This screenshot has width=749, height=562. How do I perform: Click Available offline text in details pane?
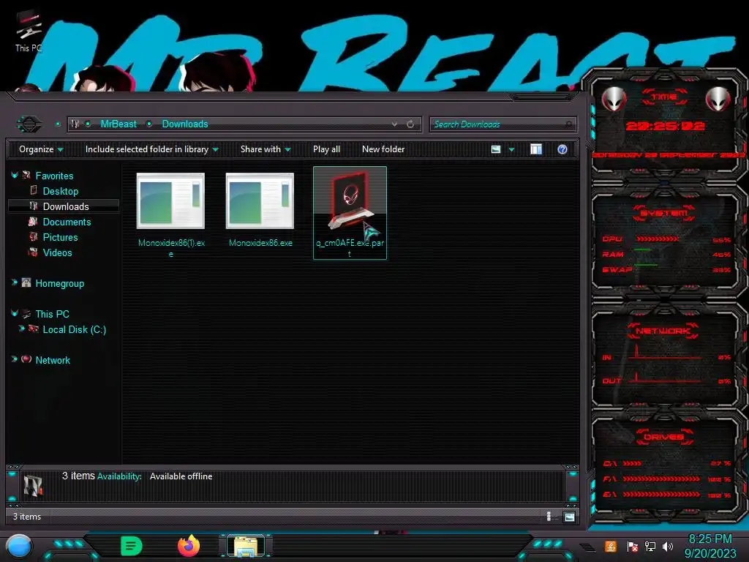181,476
